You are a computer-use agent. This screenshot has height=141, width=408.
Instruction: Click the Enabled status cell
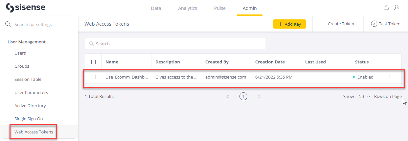tap(363, 77)
